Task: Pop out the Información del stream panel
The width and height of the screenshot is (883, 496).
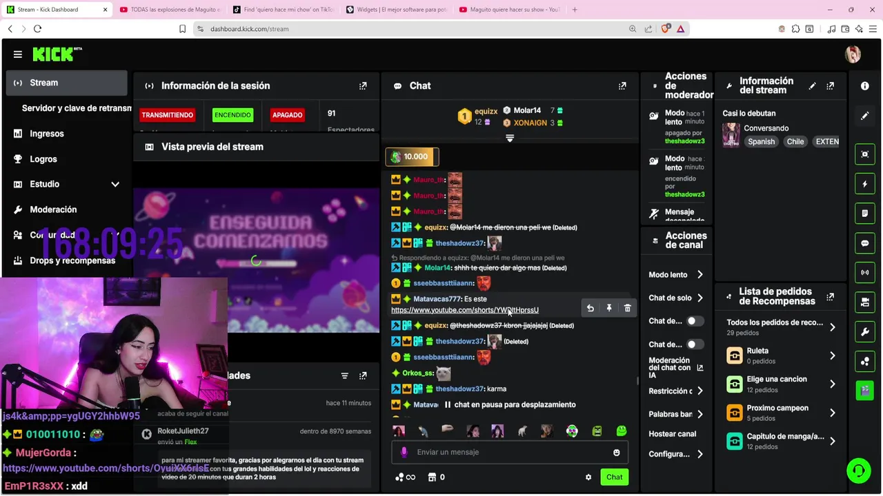Action: tap(830, 86)
